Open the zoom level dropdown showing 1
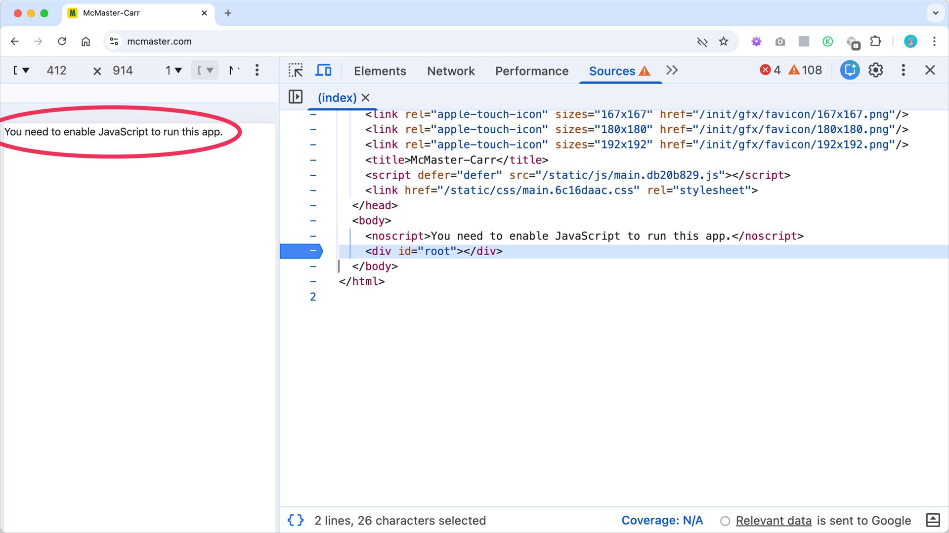This screenshot has height=533, width=949. tap(173, 71)
